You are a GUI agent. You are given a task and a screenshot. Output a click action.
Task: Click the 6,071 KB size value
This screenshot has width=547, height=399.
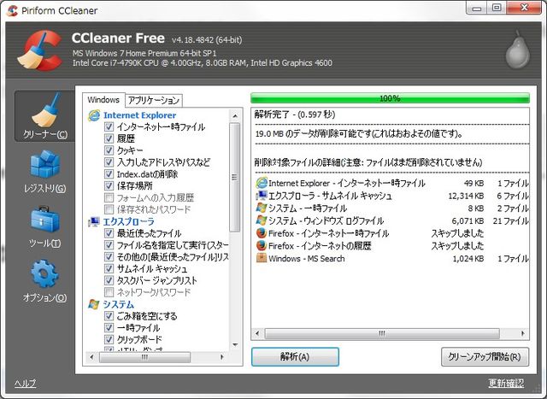pyautogui.click(x=468, y=221)
